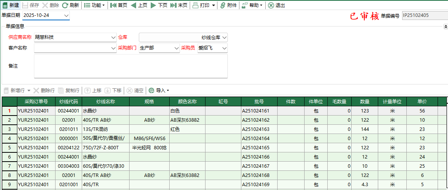Click into the 备注 remarks text area
Viewport: 448px width, 190px height.
(x=131, y=66)
